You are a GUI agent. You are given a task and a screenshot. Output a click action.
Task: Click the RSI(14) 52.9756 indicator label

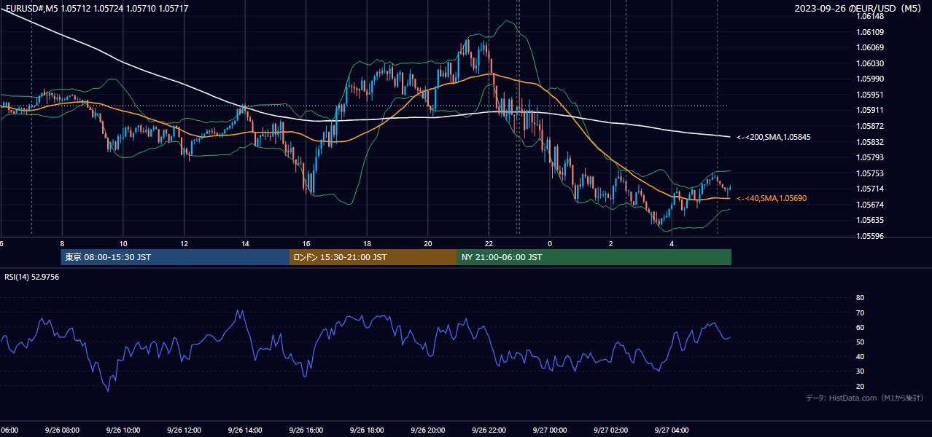[x=32, y=277]
